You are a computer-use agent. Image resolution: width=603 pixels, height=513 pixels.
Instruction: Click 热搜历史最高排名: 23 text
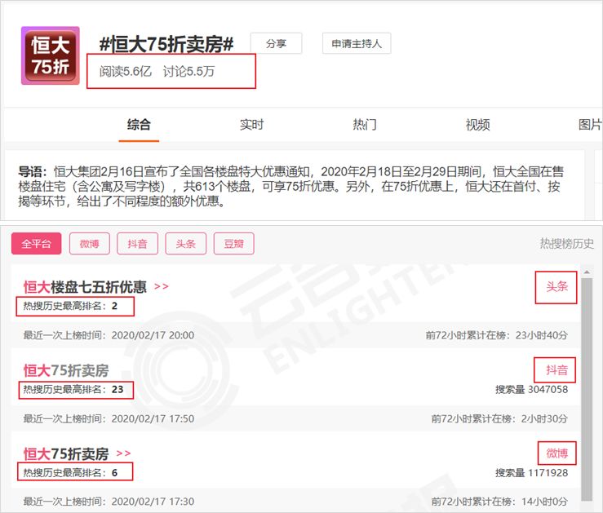(73, 389)
